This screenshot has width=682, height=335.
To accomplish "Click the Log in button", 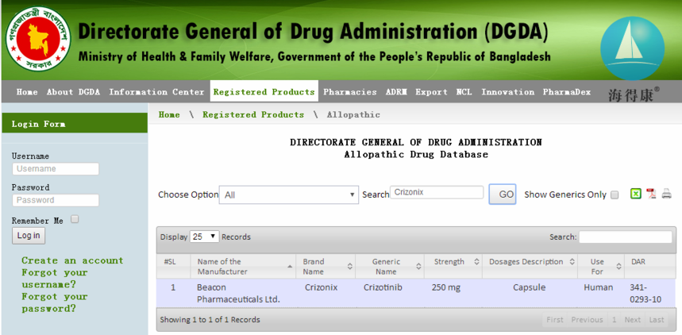I will (29, 235).
